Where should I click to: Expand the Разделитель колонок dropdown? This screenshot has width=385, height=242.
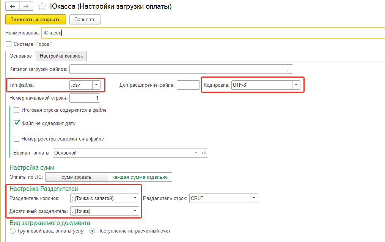135,198
